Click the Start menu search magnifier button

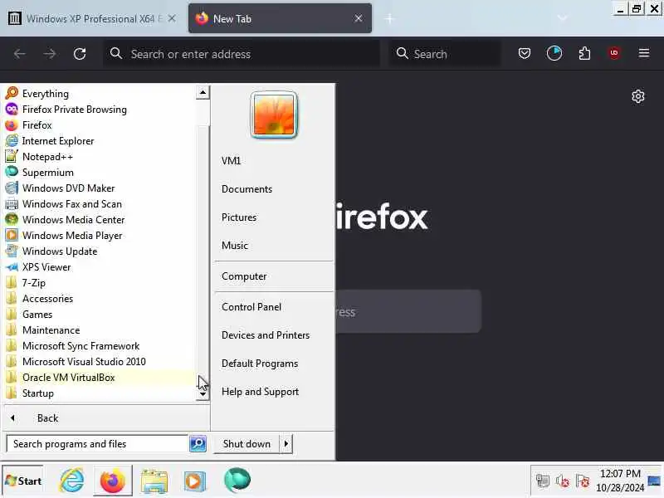coord(198,444)
